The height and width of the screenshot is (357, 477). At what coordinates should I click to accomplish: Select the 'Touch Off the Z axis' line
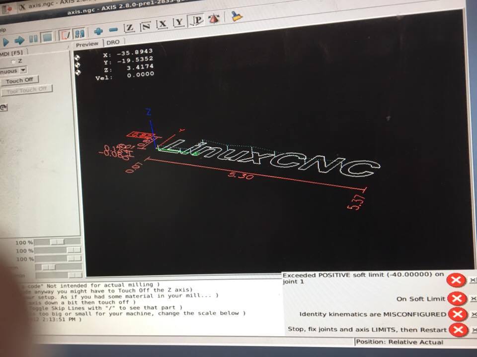click(109, 290)
